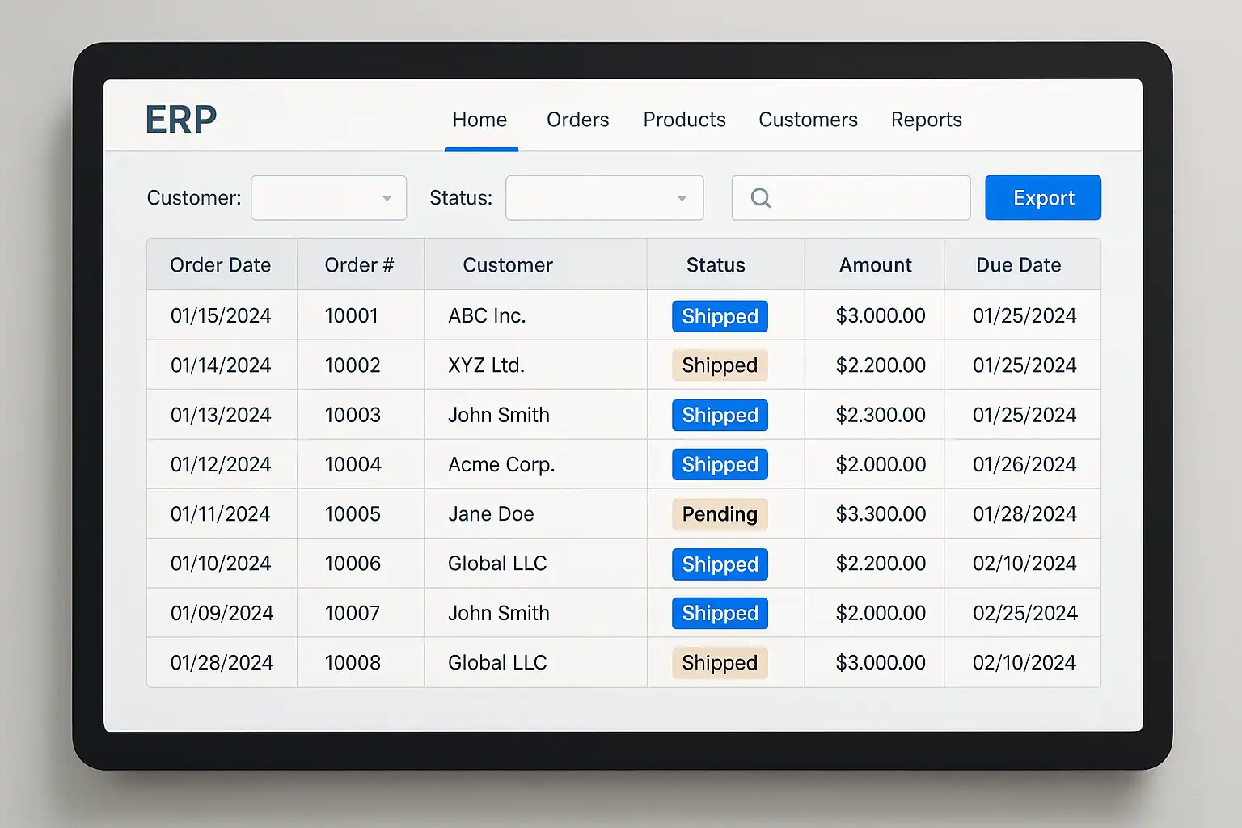Expand the Status filter dropdown
Image resolution: width=1242 pixels, height=828 pixels.
[x=604, y=198]
